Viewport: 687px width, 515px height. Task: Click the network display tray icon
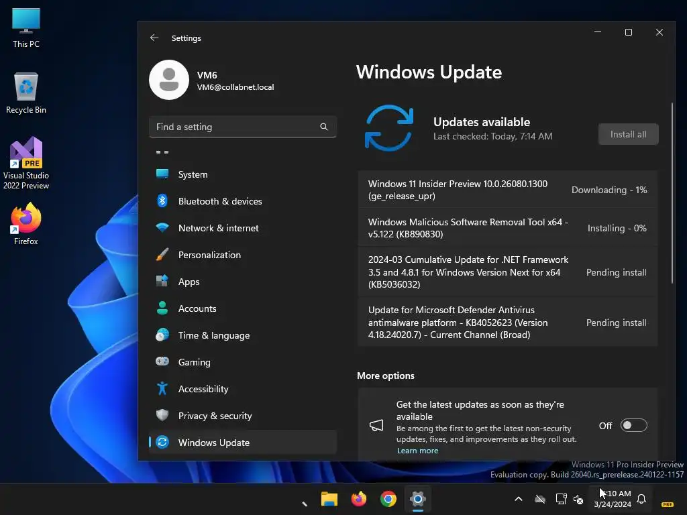click(x=562, y=499)
